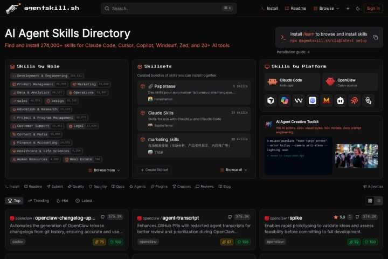The height and width of the screenshot is (259, 388).
Task: Expand Browse more under Skills by Role
Action: (x=104, y=171)
